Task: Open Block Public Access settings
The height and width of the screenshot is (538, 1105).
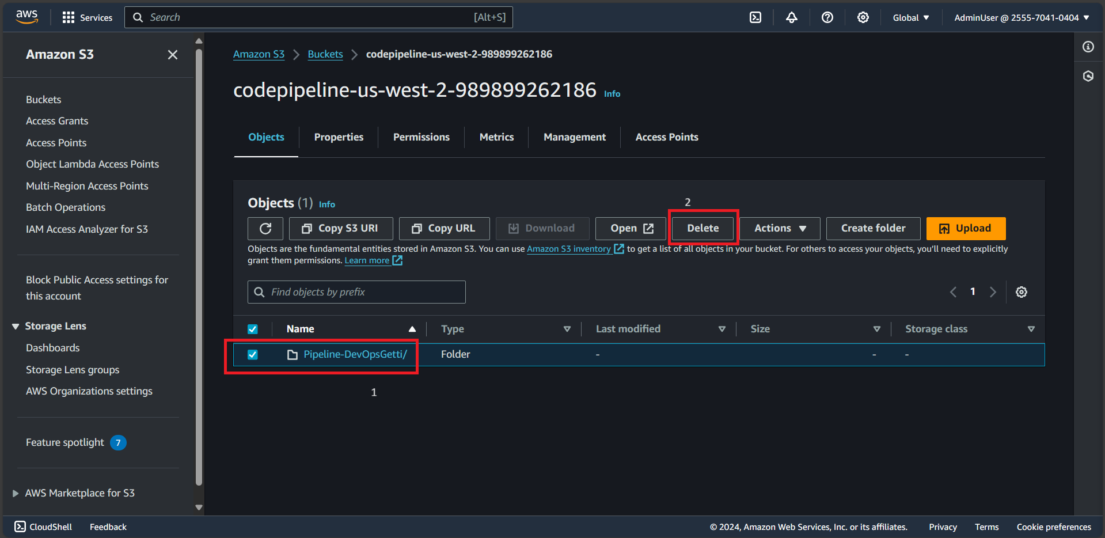Action: [x=97, y=288]
